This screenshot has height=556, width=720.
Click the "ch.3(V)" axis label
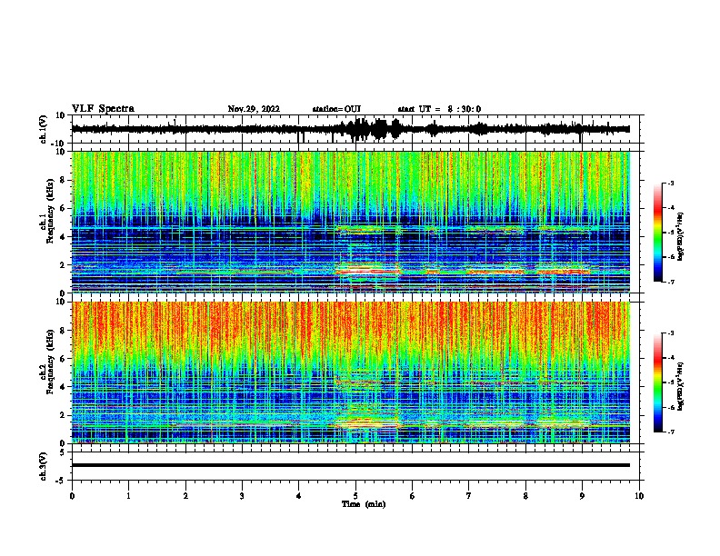click(44, 466)
